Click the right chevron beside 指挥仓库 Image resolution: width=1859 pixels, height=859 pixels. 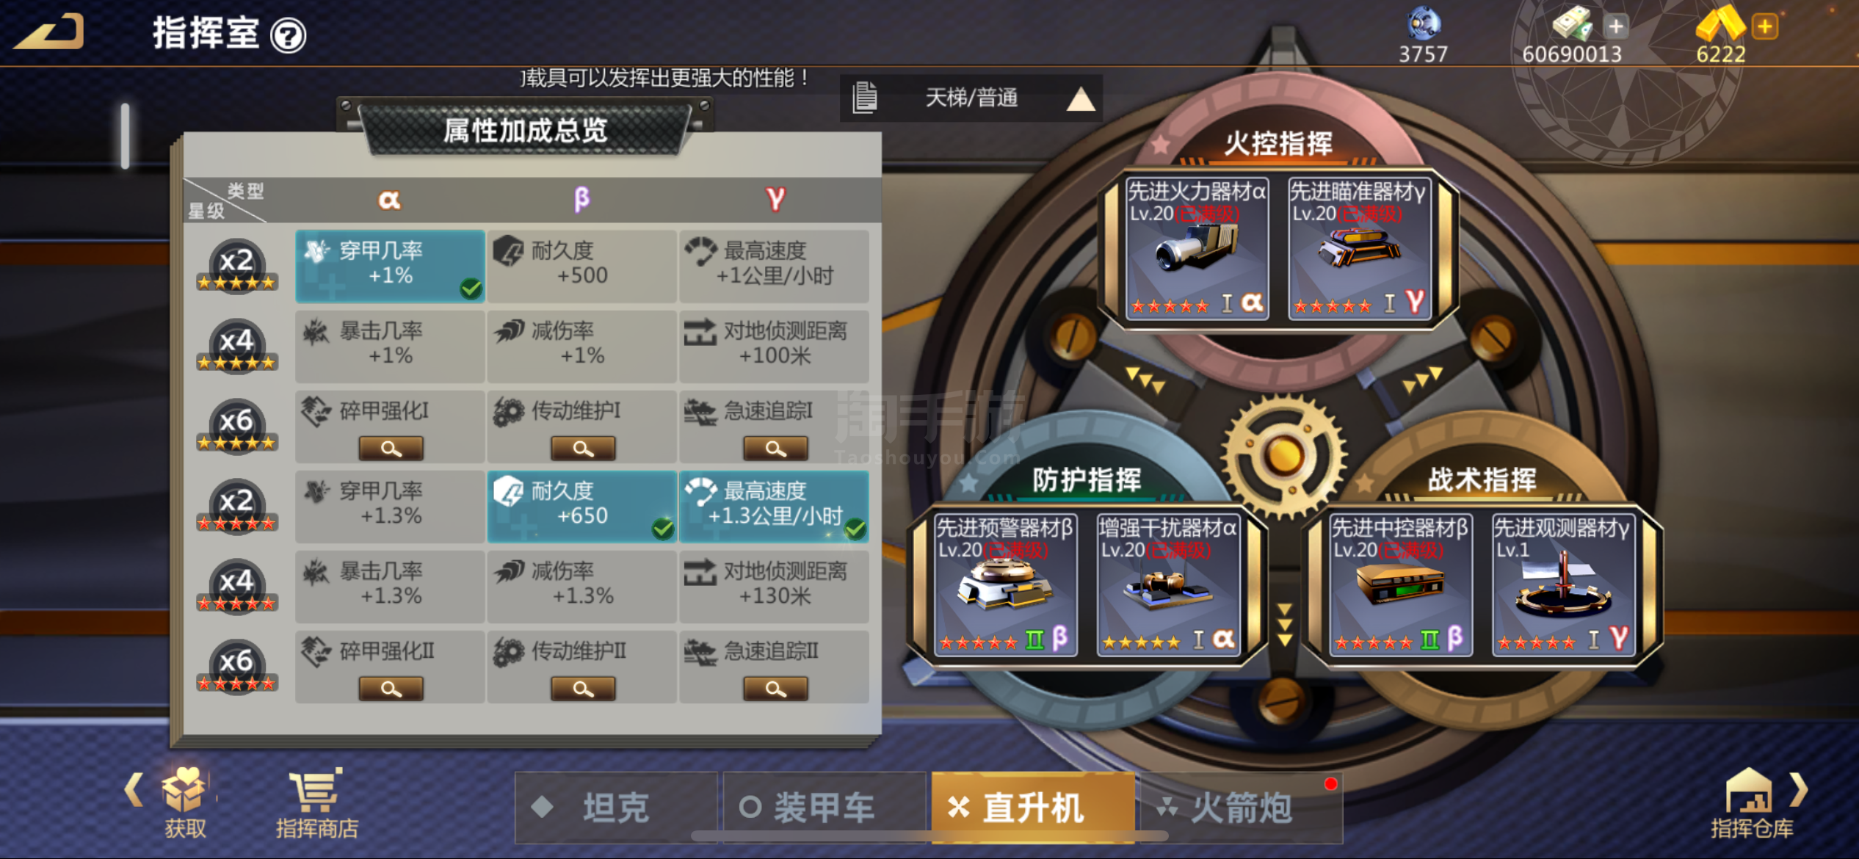click(1798, 790)
